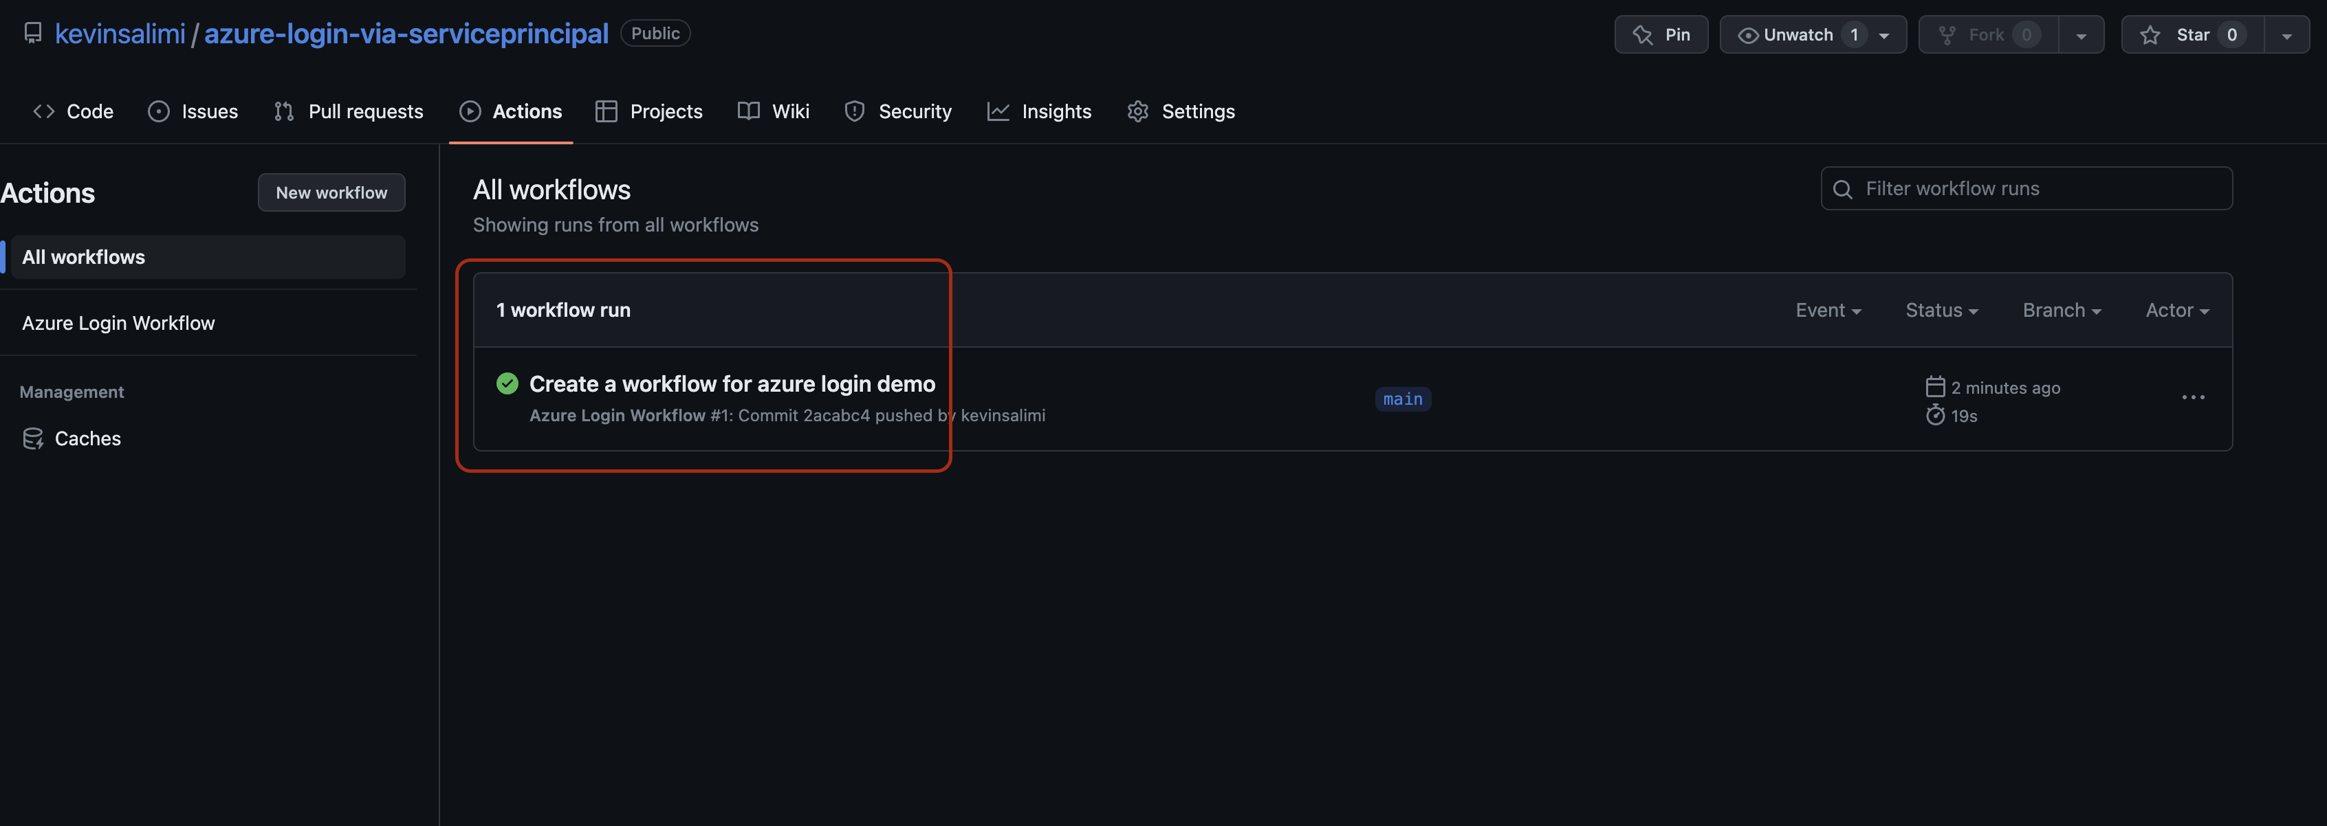Image resolution: width=2327 pixels, height=826 pixels.
Task: Click the Unwatch count badge showing 1
Action: 1854,35
